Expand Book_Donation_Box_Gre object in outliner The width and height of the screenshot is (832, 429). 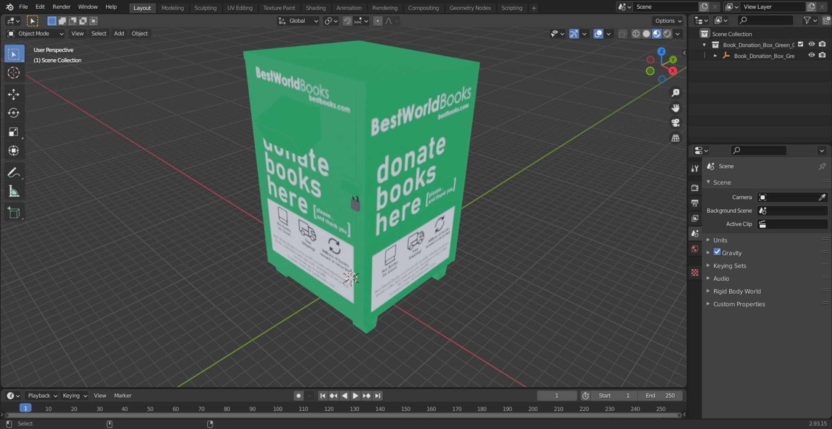click(715, 55)
